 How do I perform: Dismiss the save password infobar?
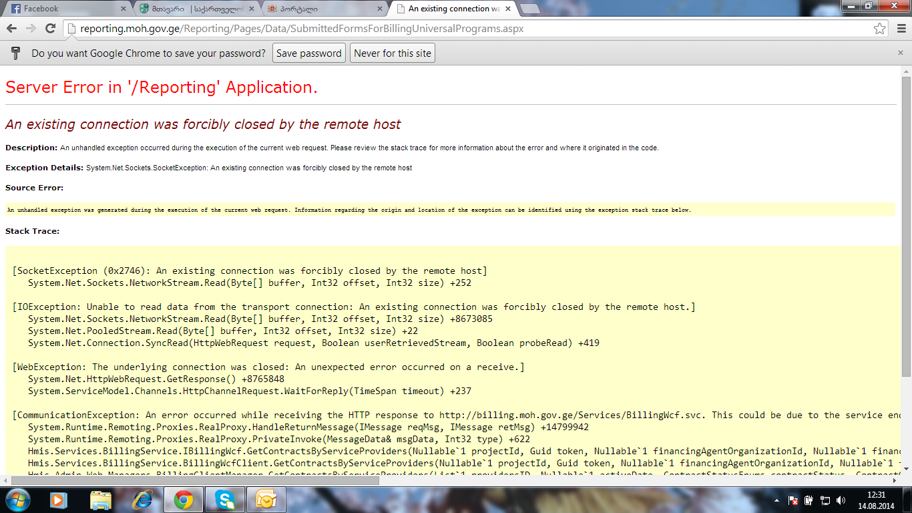(900, 53)
